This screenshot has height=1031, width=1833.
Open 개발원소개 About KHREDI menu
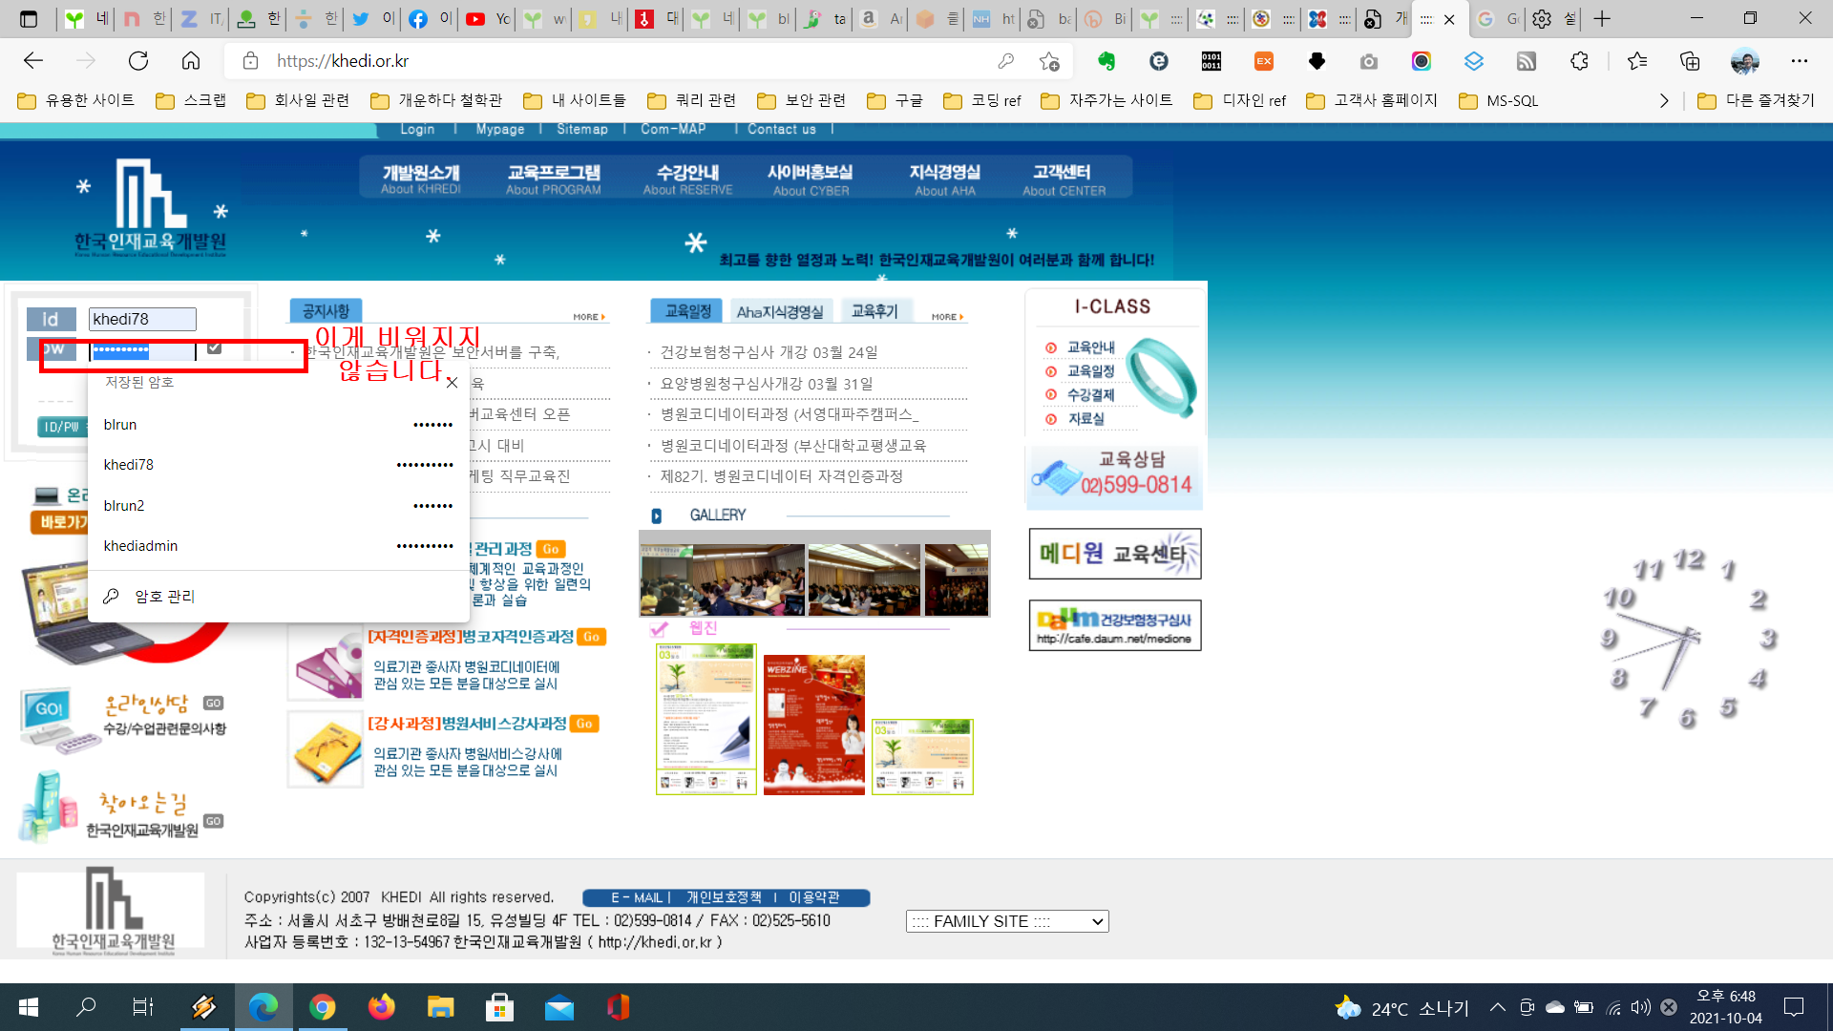[x=420, y=179]
